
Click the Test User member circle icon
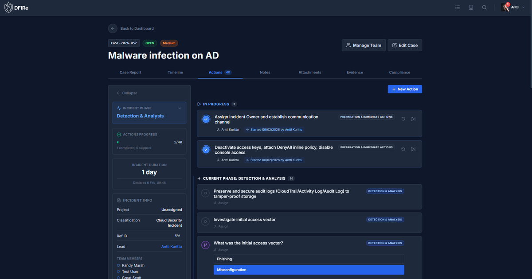click(x=118, y=271)
